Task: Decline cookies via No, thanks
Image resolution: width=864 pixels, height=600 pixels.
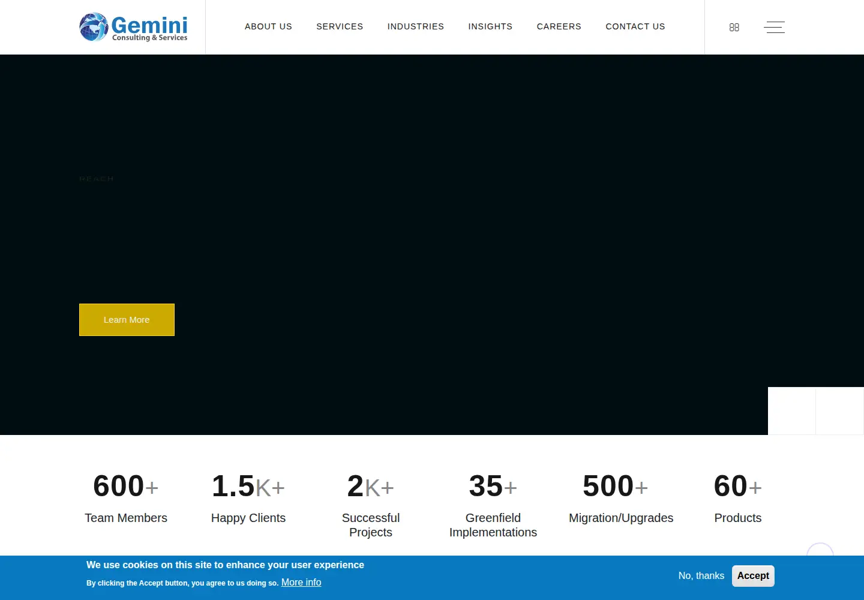Action: (x=701, y=576)
